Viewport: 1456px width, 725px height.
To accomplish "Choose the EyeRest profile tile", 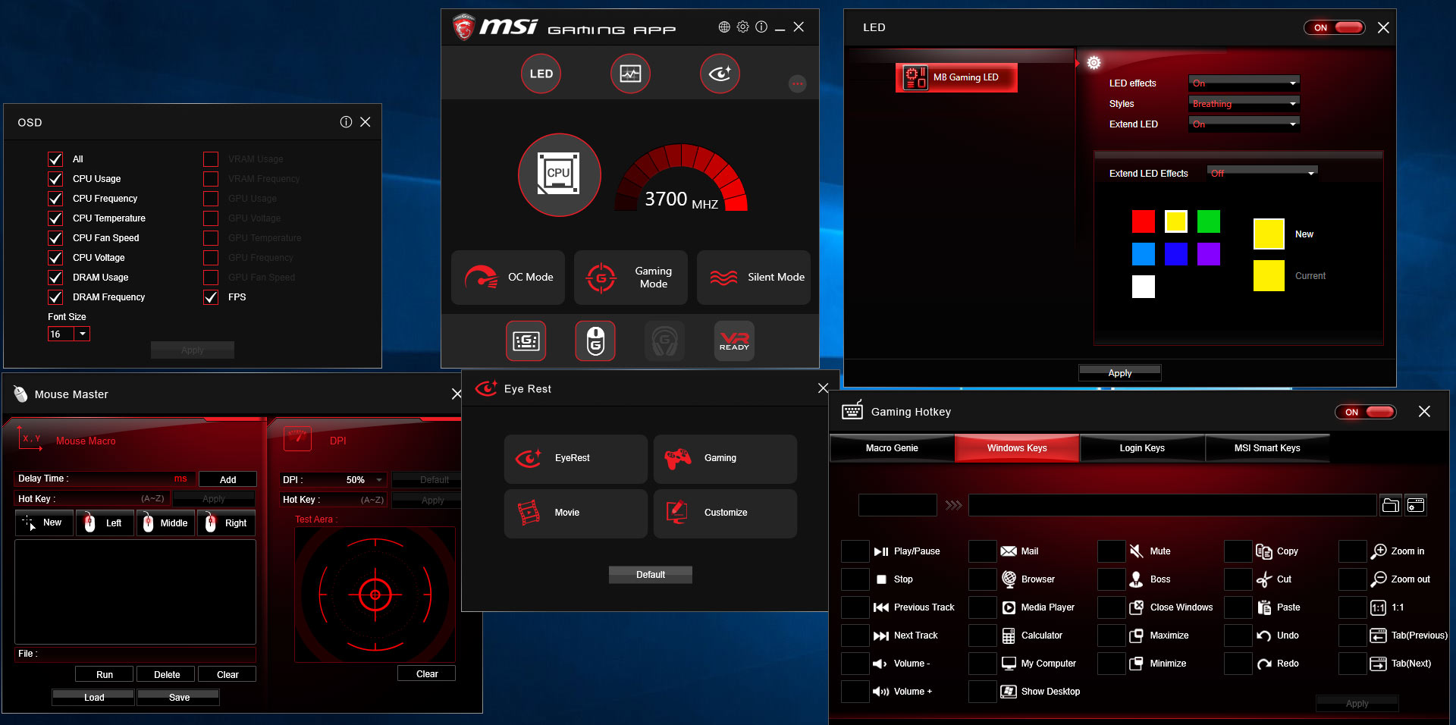I will (x=576, y=459).
